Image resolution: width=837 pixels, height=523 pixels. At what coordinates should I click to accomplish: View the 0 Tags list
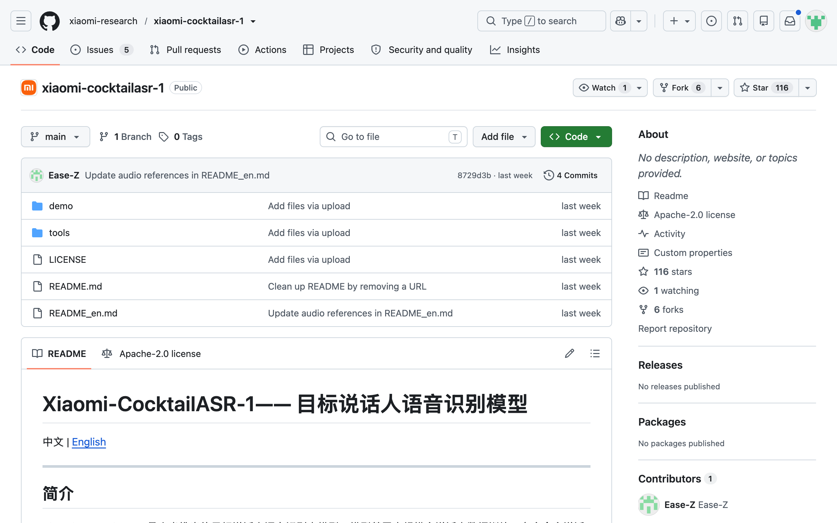(x=181, y=137)
